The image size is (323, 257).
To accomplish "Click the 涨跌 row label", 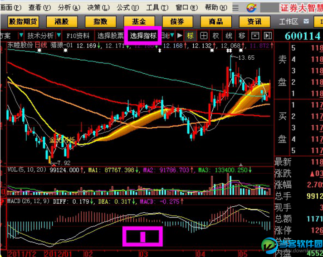I will click(283, 174).
